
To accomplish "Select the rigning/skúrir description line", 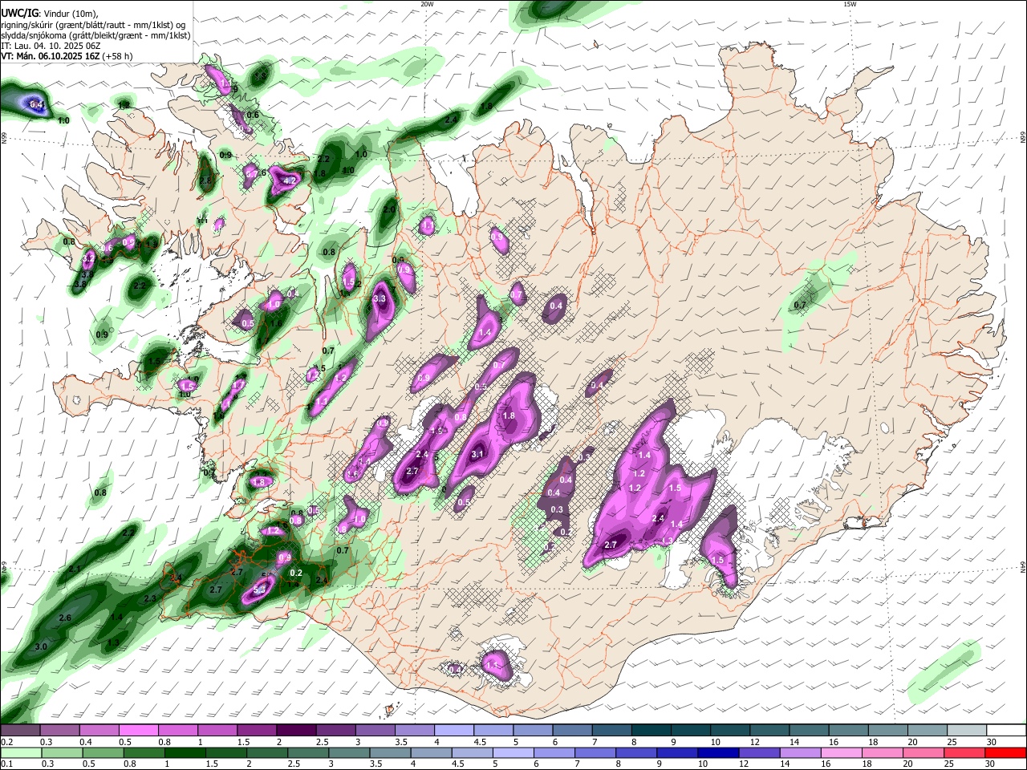I will [93, 25].
